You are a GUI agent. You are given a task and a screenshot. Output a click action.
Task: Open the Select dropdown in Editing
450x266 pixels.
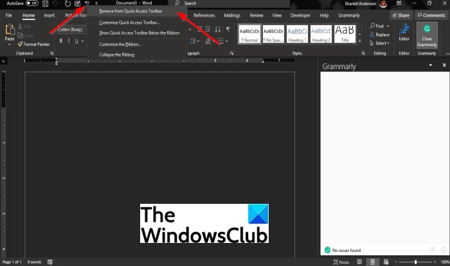(x=380, y=43)
